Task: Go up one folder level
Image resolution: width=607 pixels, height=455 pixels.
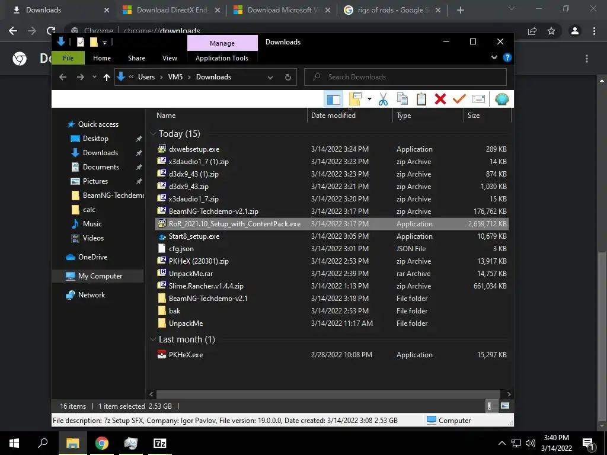Action: (x=107, y=77)
